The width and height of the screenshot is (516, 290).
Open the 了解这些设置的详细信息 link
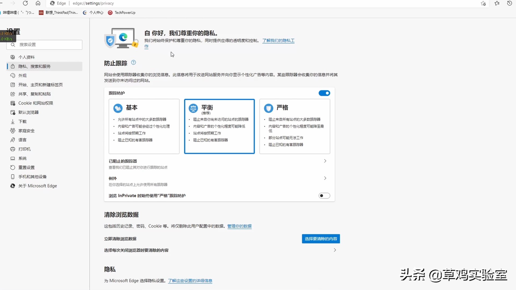(x=190, y=281)
